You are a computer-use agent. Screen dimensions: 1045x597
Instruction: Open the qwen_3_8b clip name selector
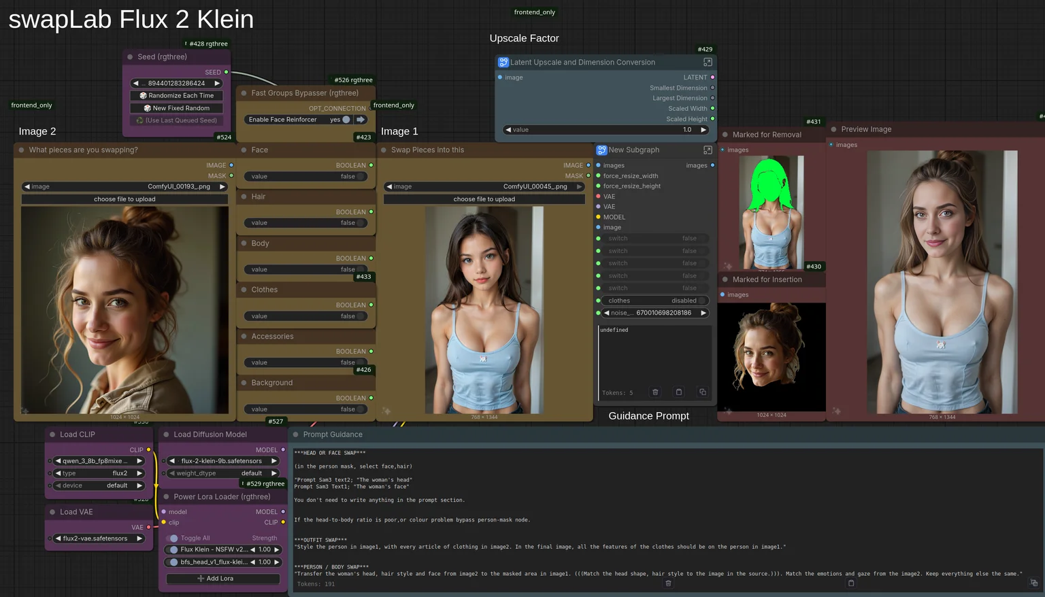[x=99, y=461]
